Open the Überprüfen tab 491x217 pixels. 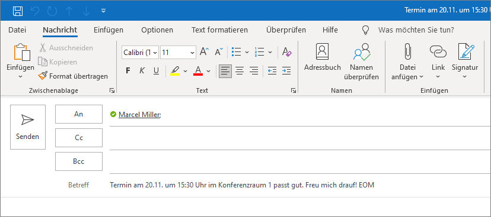pyautogui.click(x=286, y=30)
